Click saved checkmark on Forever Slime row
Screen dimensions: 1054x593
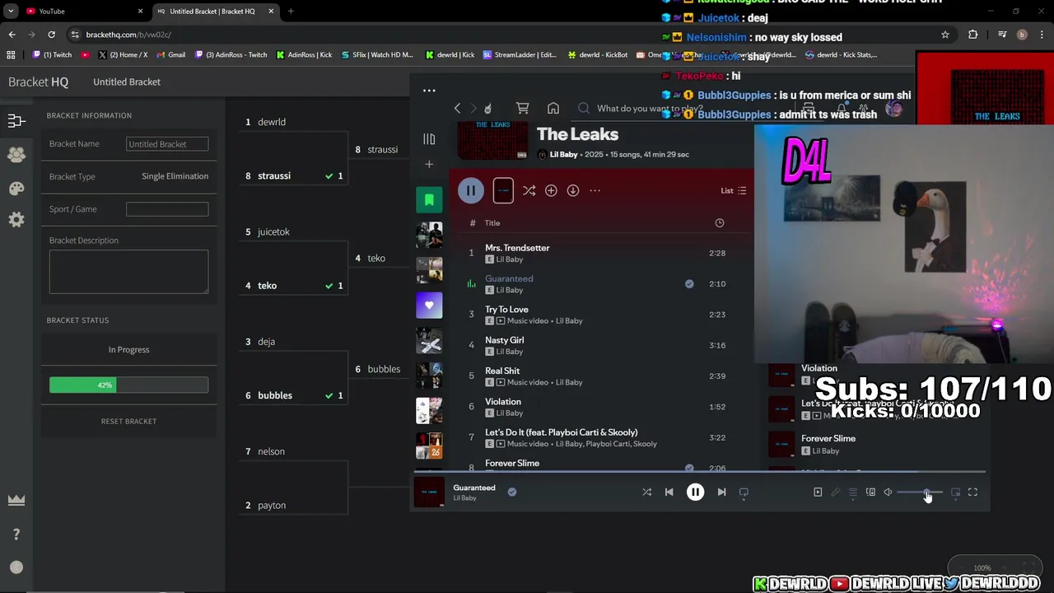pyautogui.click(x=689, y=468)
